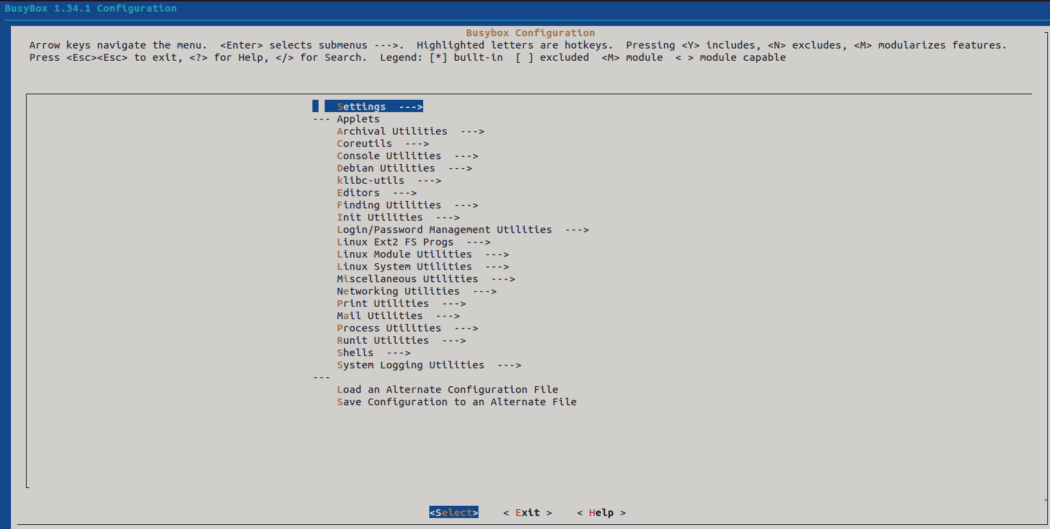Expand the Coreutils submenu
Viewport: 1050px width, 529px height.
tap(383, 144)
